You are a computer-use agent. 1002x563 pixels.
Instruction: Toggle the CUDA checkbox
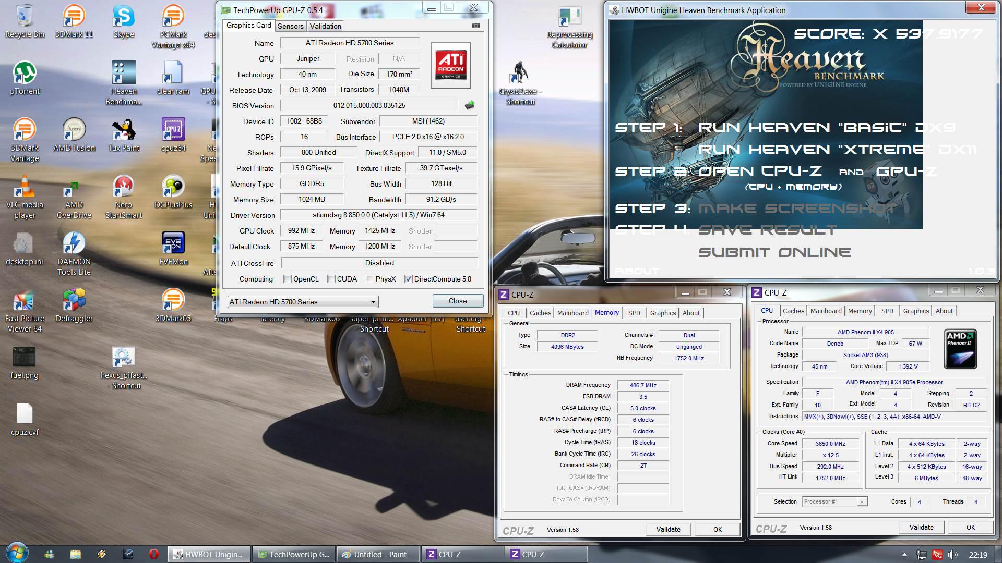[331, 279]
